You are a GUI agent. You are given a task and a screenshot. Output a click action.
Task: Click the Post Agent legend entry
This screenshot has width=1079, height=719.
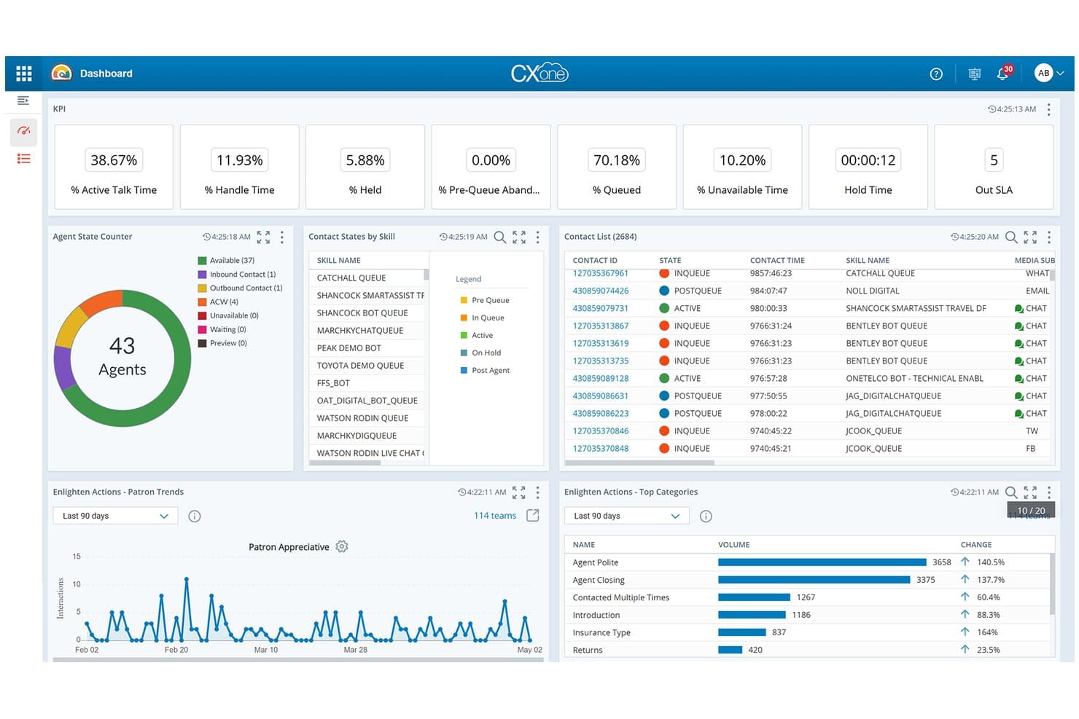tap(486, 370)
